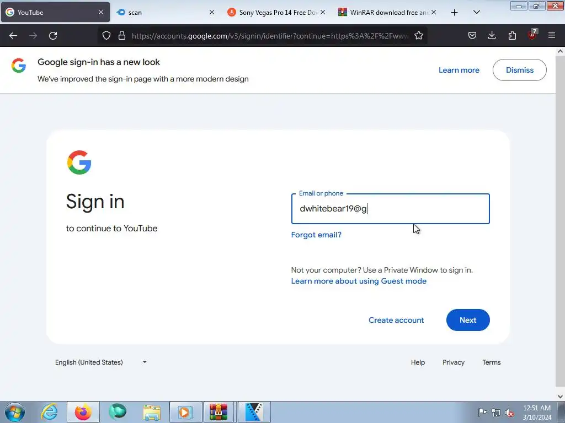The height and width of the screenshot is (423, 565).
Task: List all tabs dropdown arrow
Action: pos(476,13)
